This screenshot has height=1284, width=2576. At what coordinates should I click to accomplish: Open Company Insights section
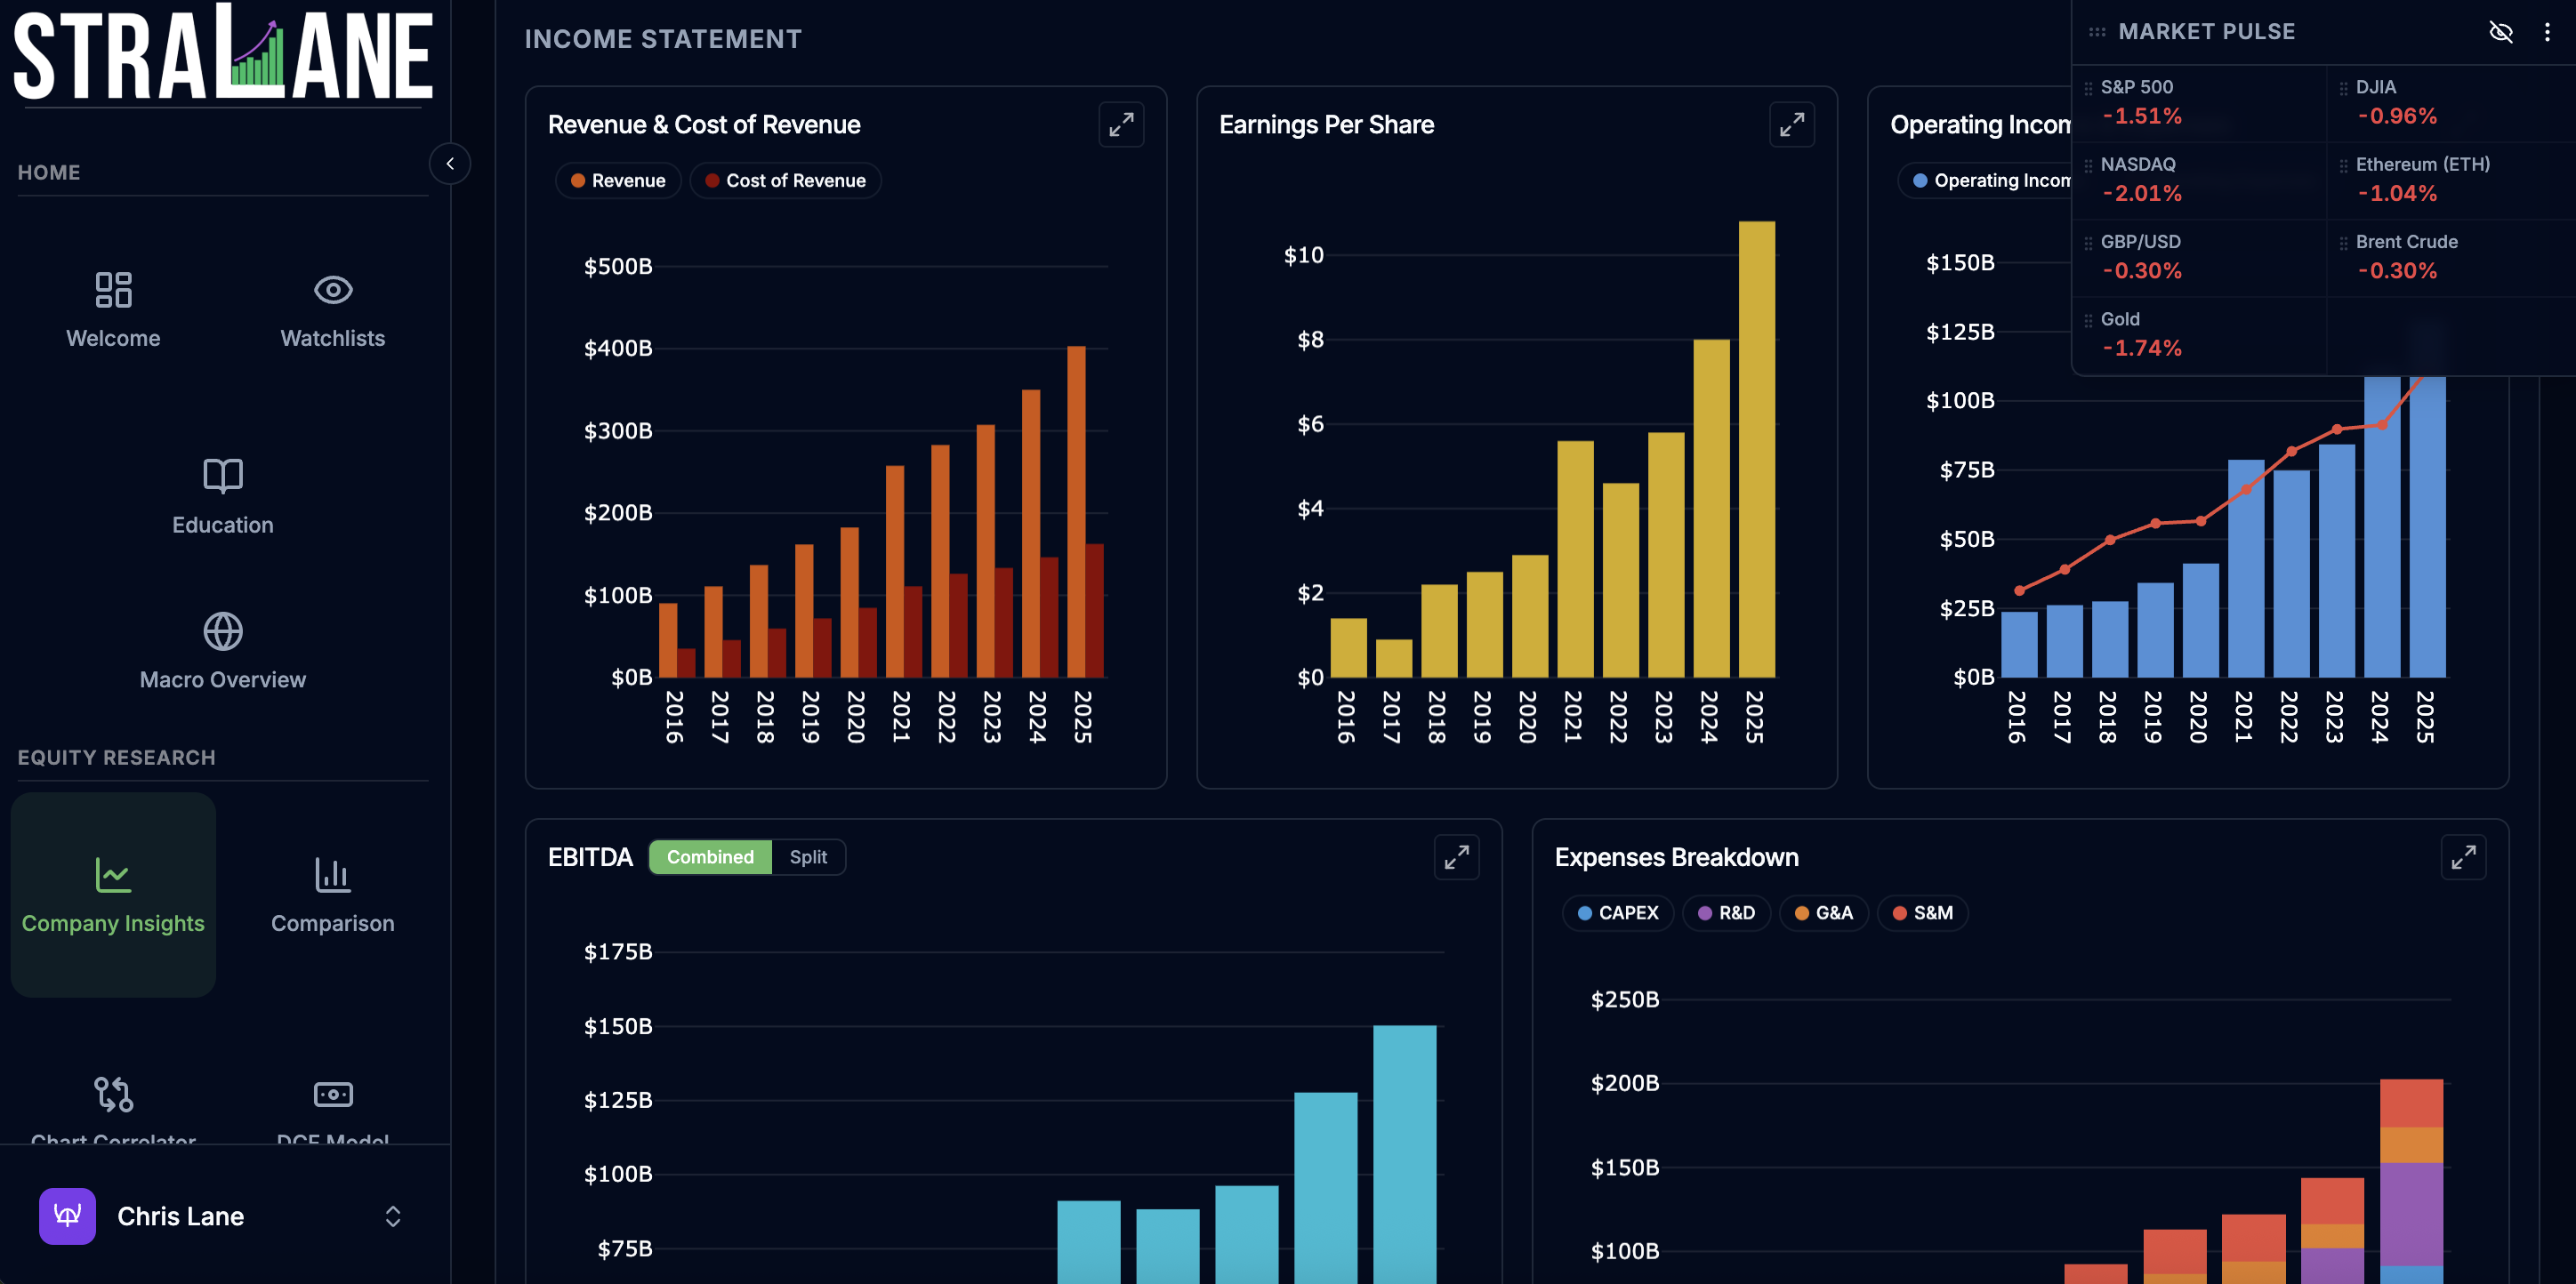[x=113, y=894]
